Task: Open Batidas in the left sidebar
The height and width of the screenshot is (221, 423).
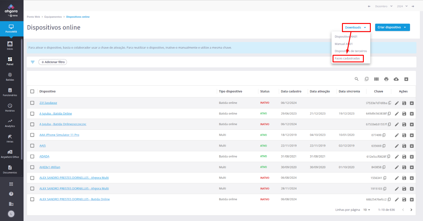Action: click(10, 77)
